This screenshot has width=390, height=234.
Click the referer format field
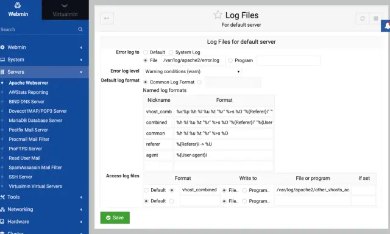point(224,144)
